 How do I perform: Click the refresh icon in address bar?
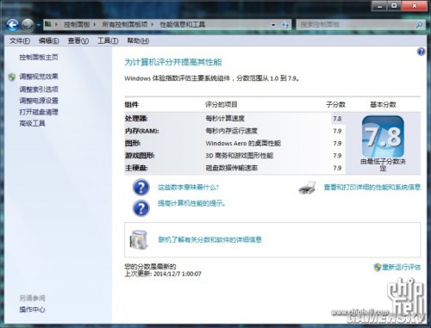point(285,25)
